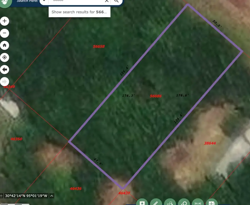
Task: Open the add data widget
Action: click(x=212, y=202)
